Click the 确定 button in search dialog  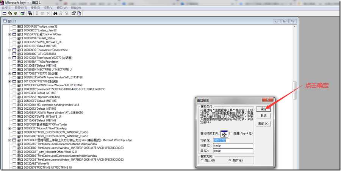click(x=263, y=109)
